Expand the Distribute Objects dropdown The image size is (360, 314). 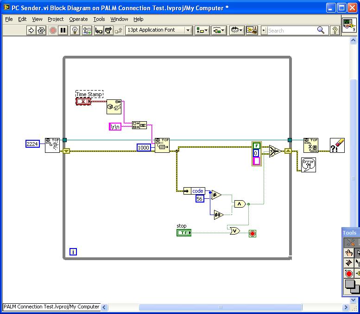(x=219, y=30)
